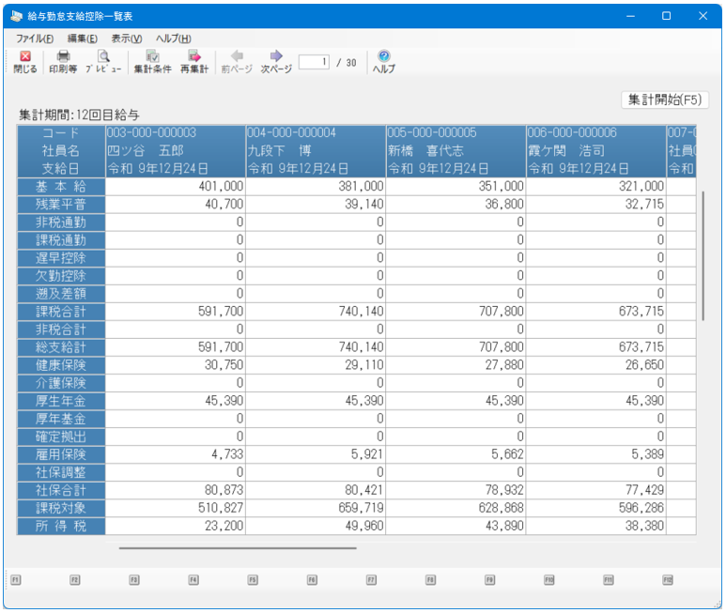Screen dimensions: 726x613
Task: Click the 集計開始(F5) button
Action: (x=664, y=100)
